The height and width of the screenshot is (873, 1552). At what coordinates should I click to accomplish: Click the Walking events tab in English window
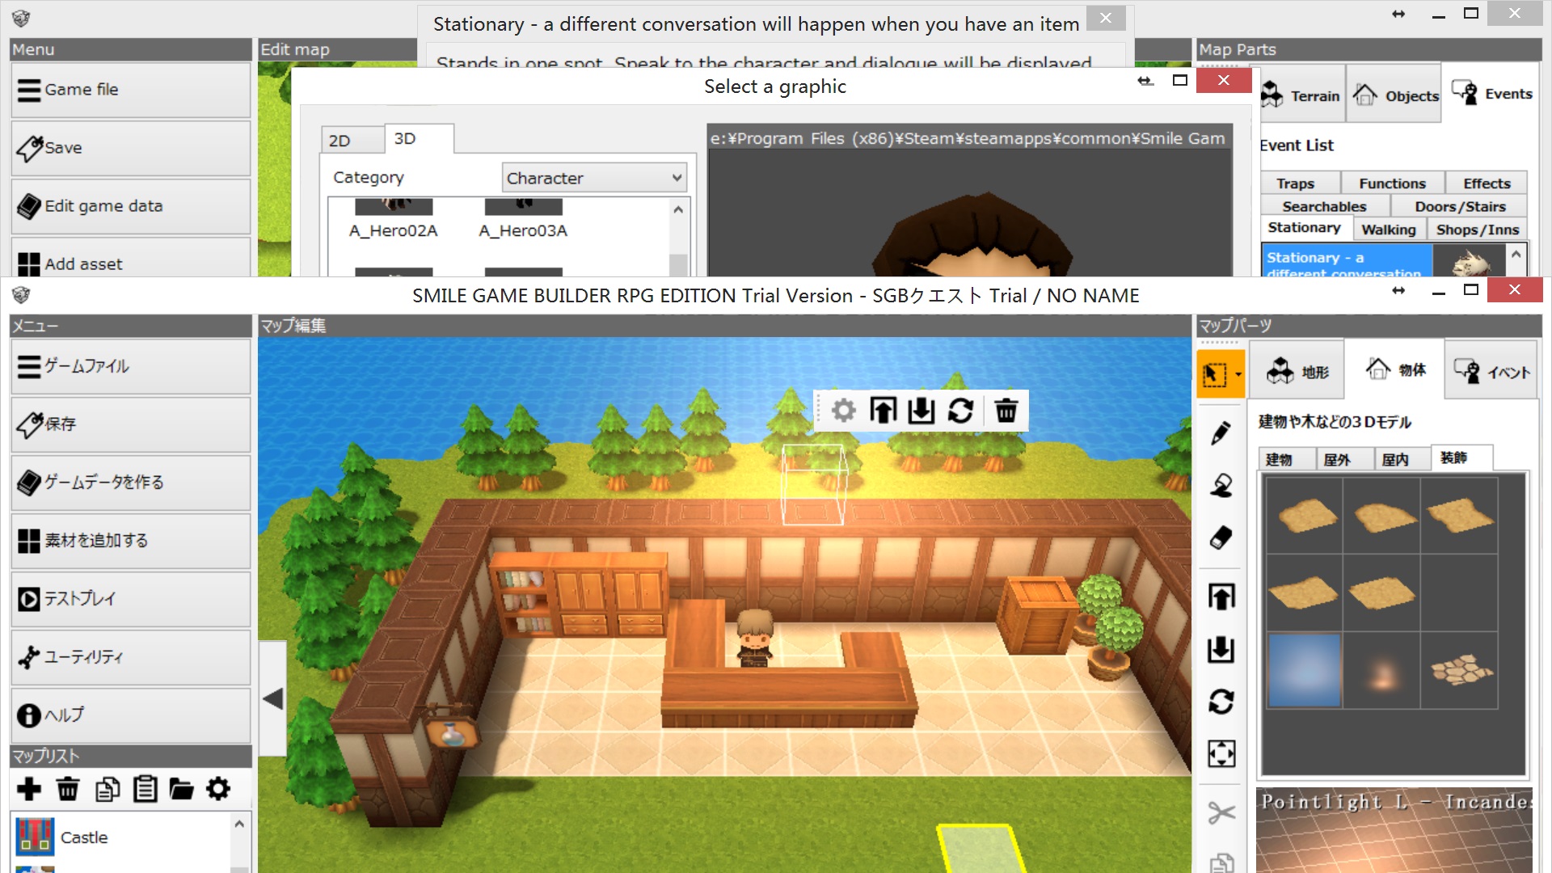tap(1389, 230)
